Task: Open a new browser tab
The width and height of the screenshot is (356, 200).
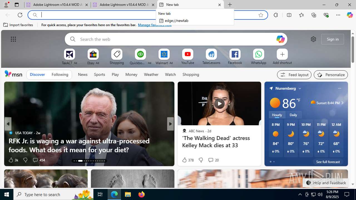Action: coord(230,5)
